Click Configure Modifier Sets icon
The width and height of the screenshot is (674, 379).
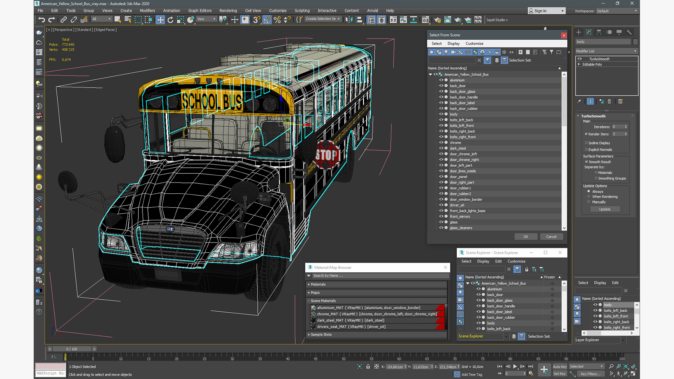click(x=620, y=101)
